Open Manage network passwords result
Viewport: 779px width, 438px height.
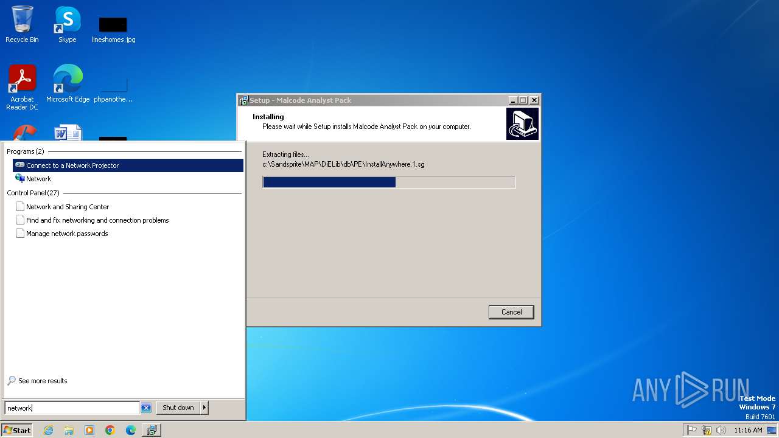pos(128,234)
